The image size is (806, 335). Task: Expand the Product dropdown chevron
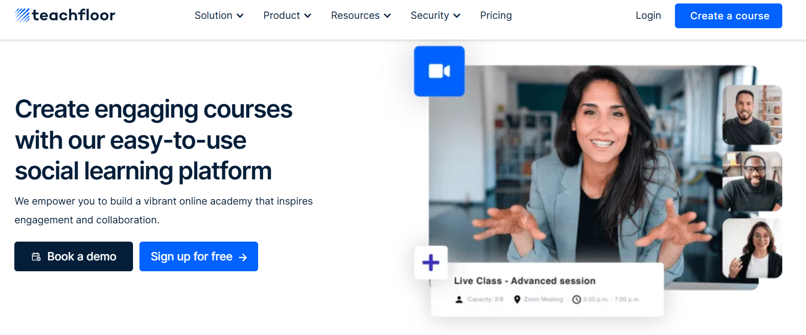(308, 16)
